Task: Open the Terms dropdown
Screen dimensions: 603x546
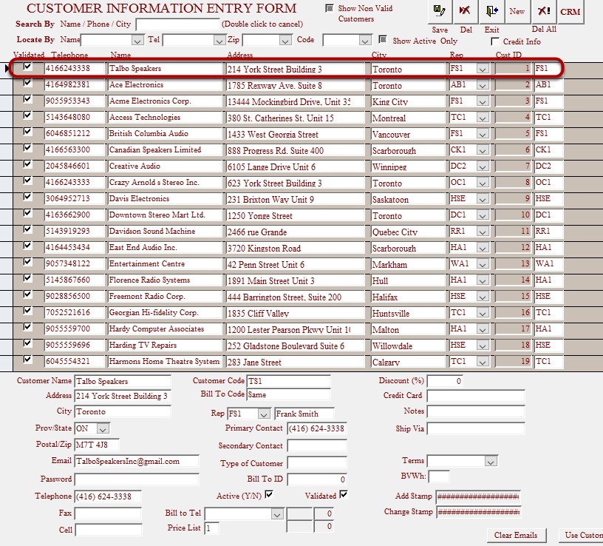Action: click(491, 462)
